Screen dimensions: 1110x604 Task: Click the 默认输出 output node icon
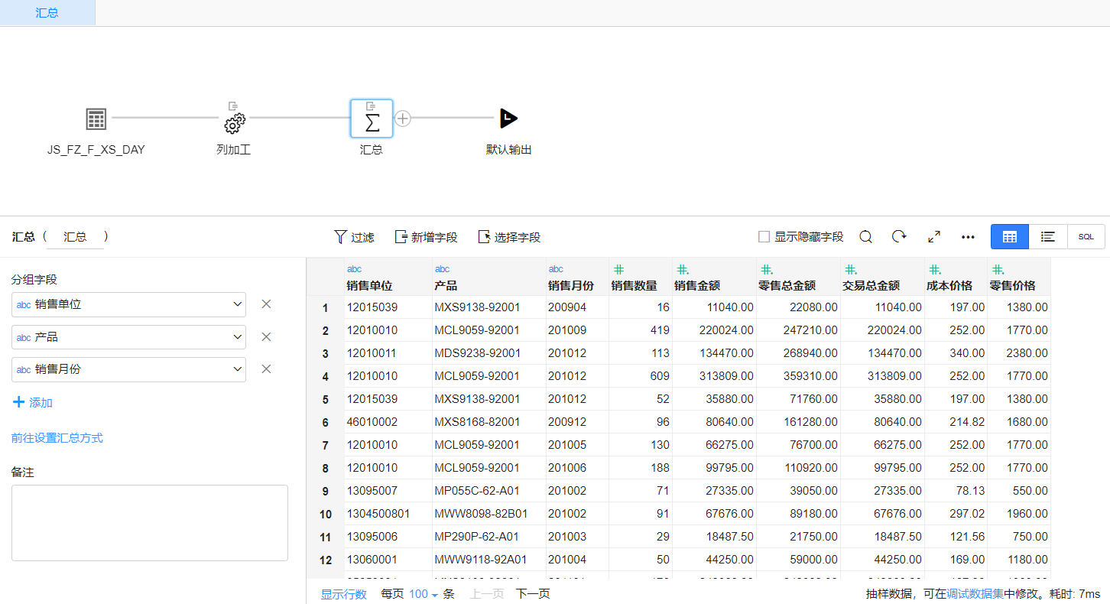point(508,119)
